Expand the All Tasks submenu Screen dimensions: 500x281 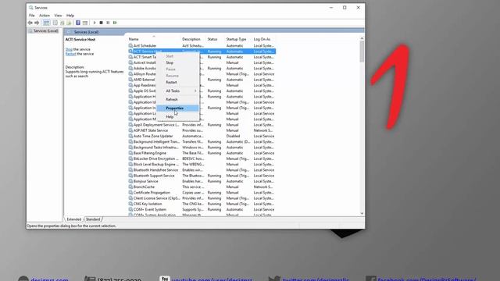click(x=178, y=91)
